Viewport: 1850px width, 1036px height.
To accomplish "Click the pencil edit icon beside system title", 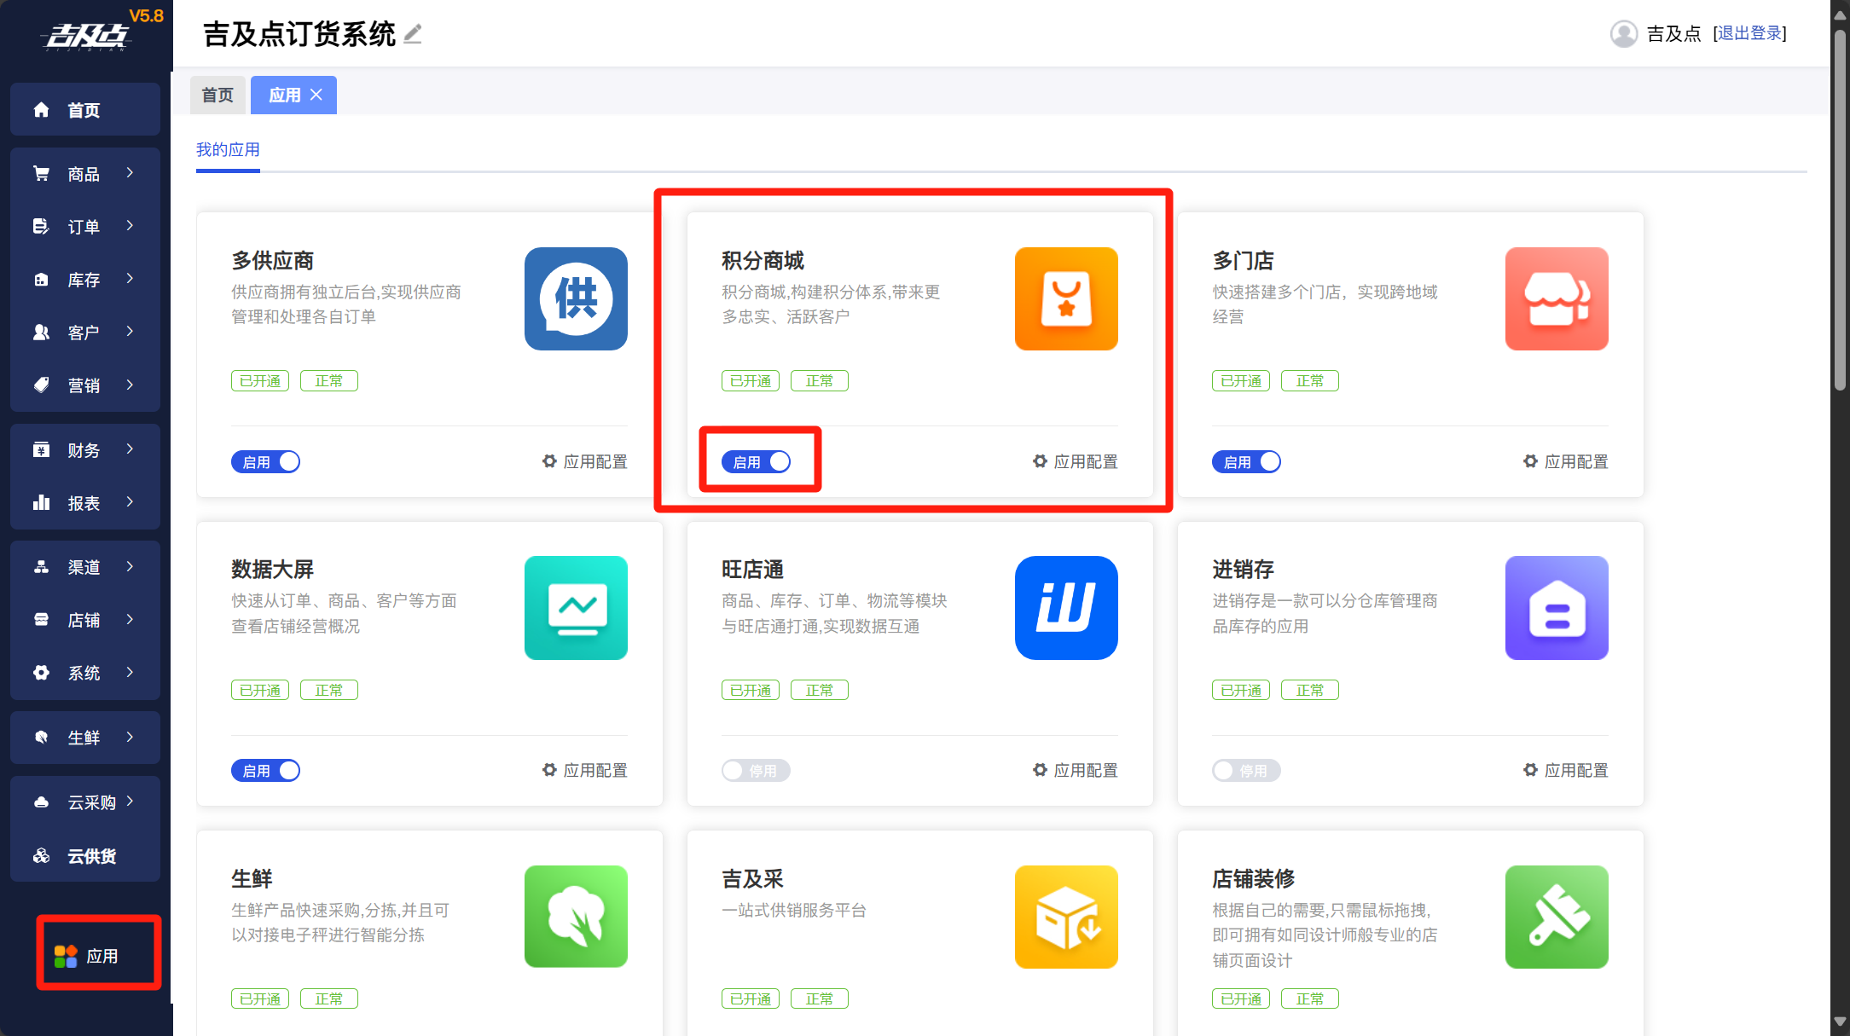I will tap(413, 34).
